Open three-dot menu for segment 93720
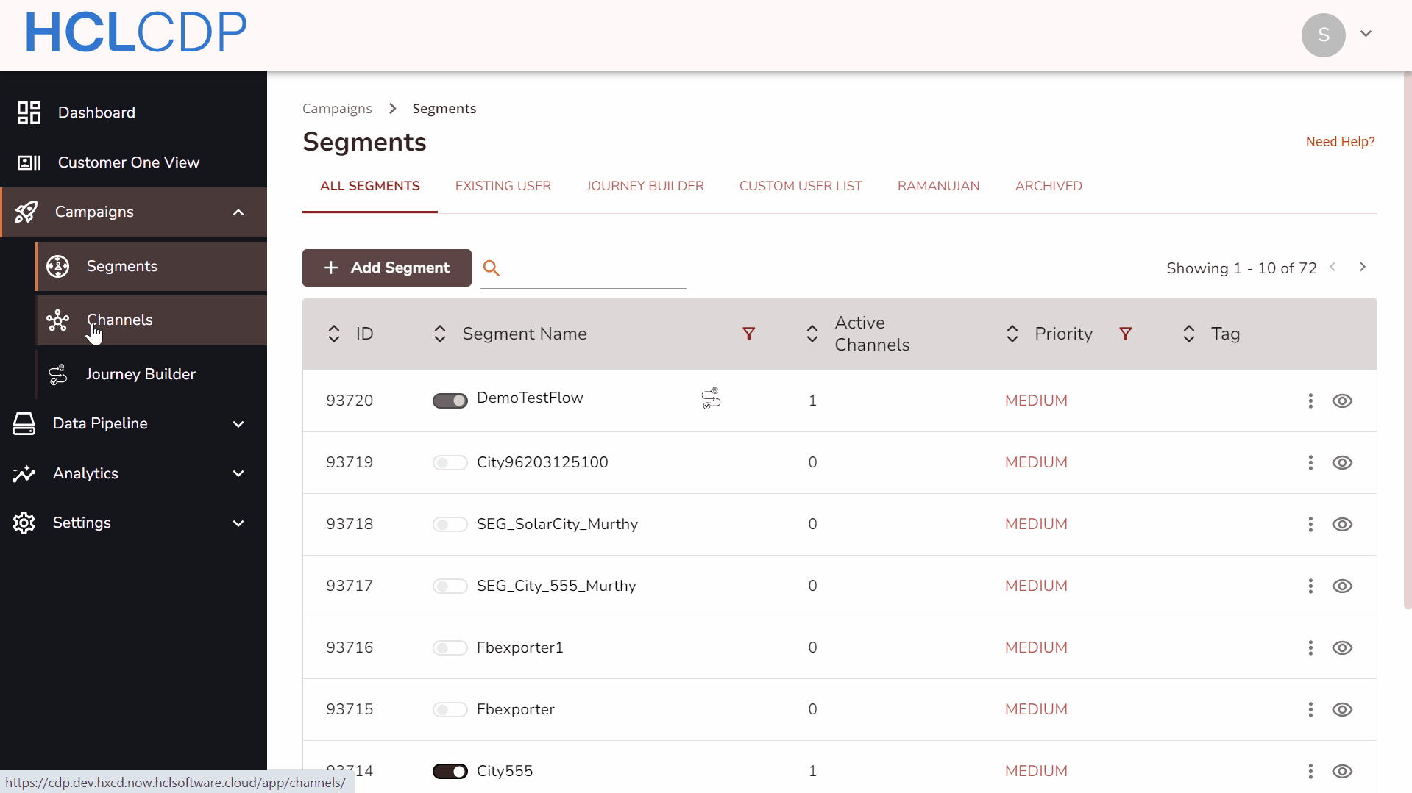Screen dimensions: 1412x793 [x=1310, y=401]
